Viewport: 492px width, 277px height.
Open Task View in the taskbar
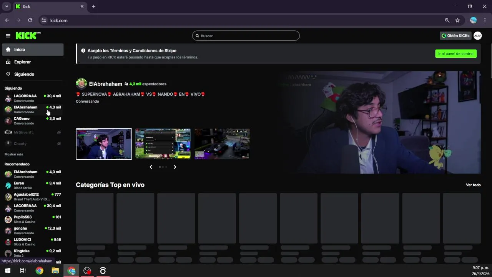point(23,271)
